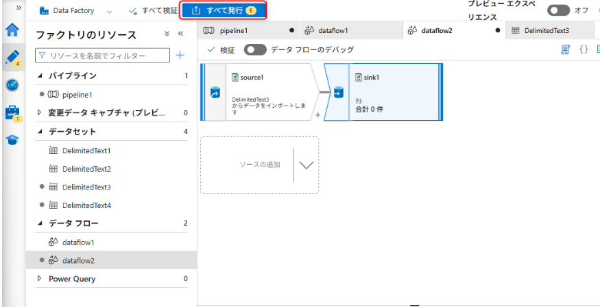Open the Monitor gauge hub
This screenshot has width=600, height=307.
(x=12, y=85)
